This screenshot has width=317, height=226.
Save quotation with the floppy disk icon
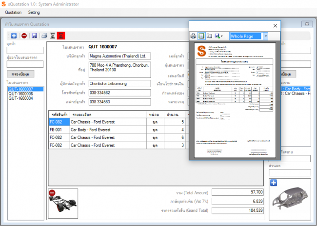tap(34, 36)
